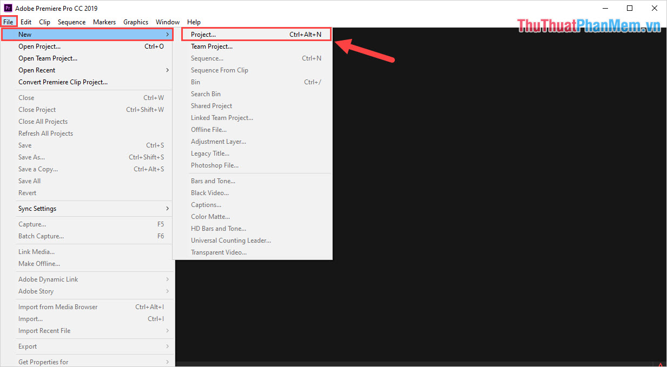Click the Close Project entry
The height and width of the screenshot is (367, 667).
point(87,110)
